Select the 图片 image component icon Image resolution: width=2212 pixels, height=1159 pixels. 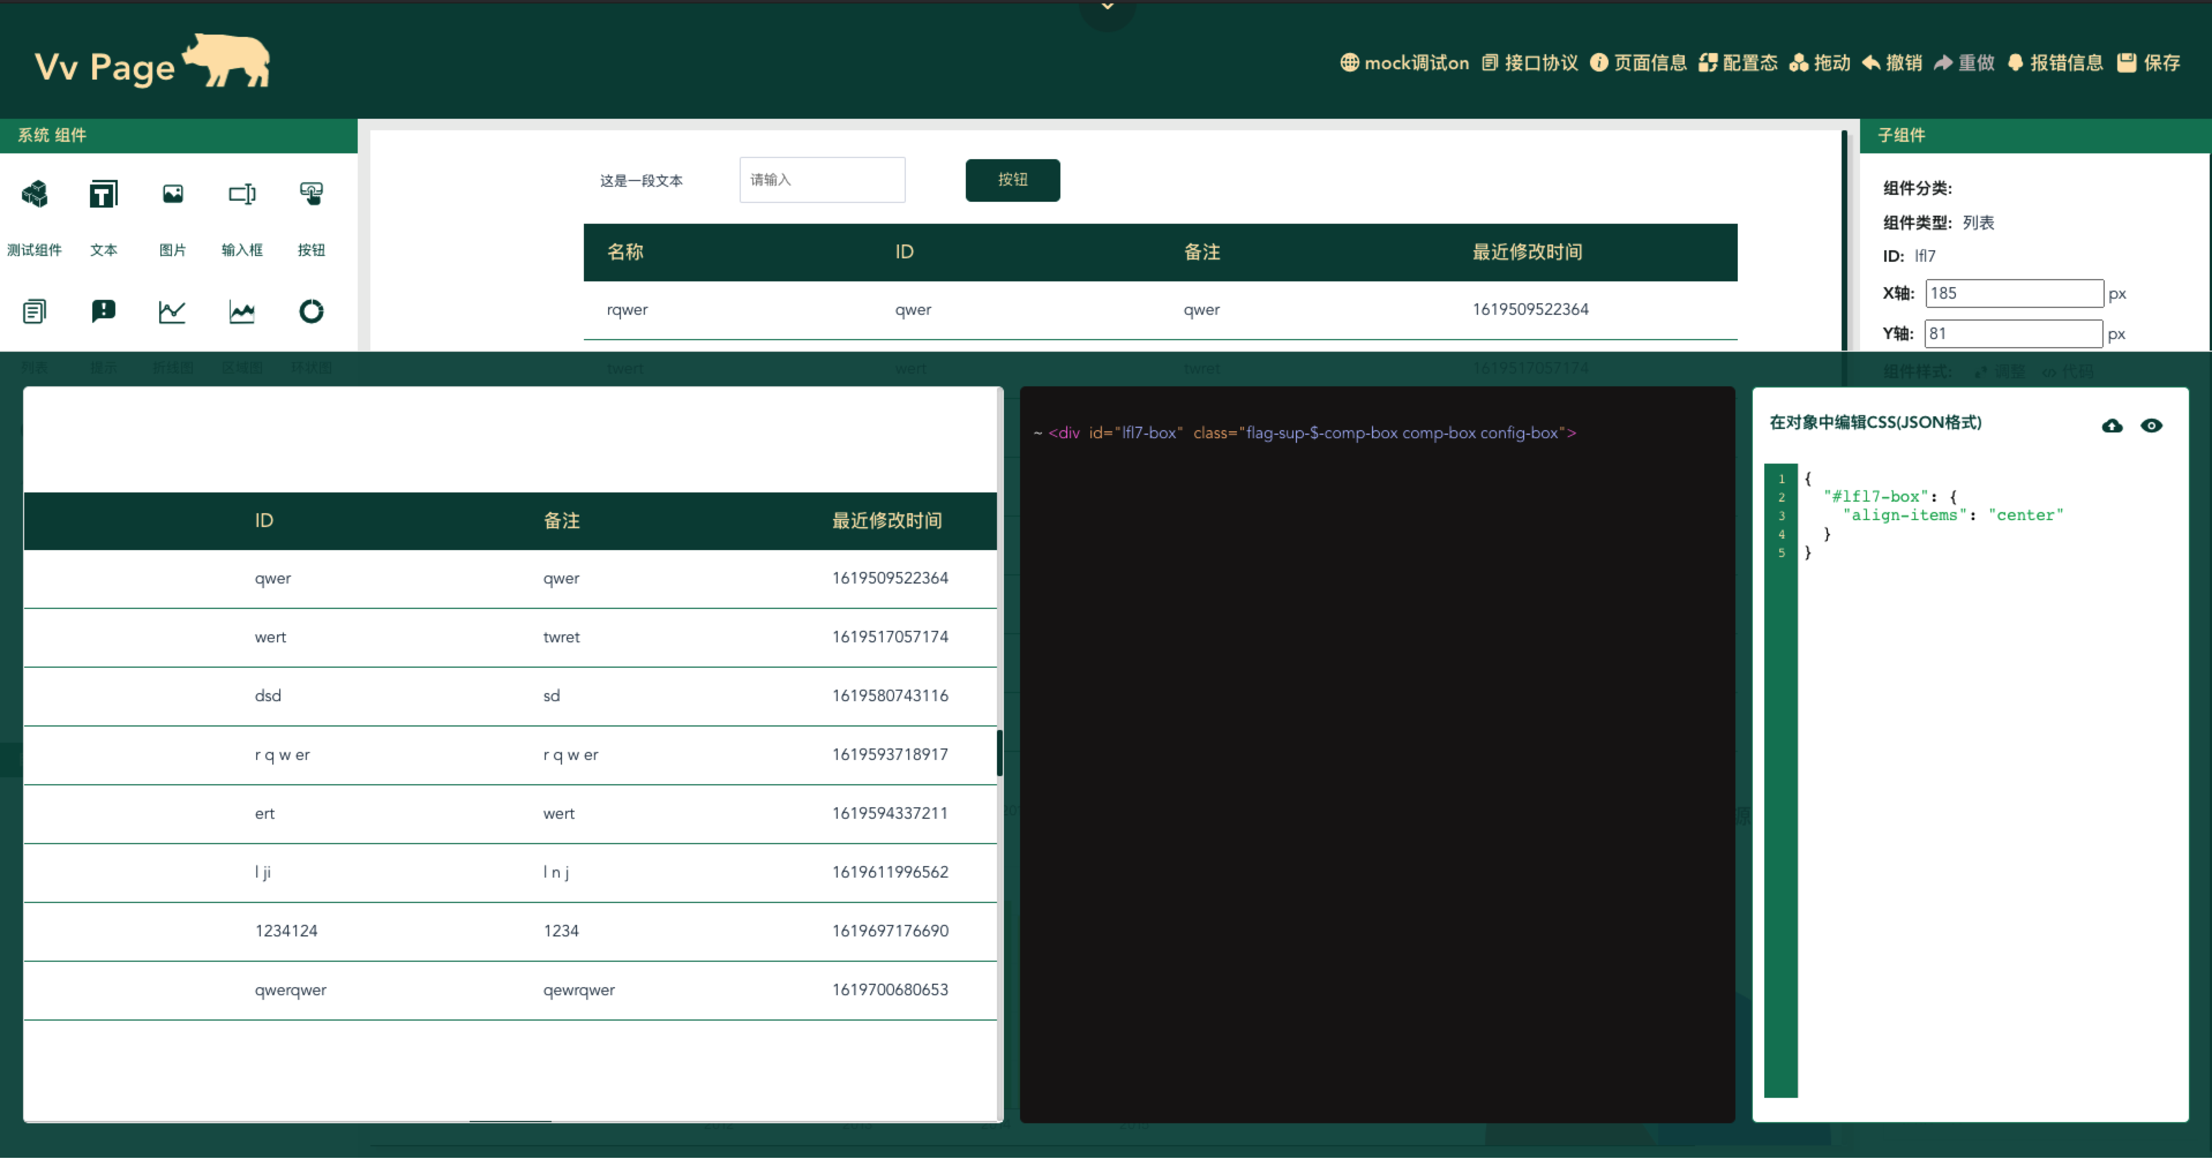[x=173, y=194]
